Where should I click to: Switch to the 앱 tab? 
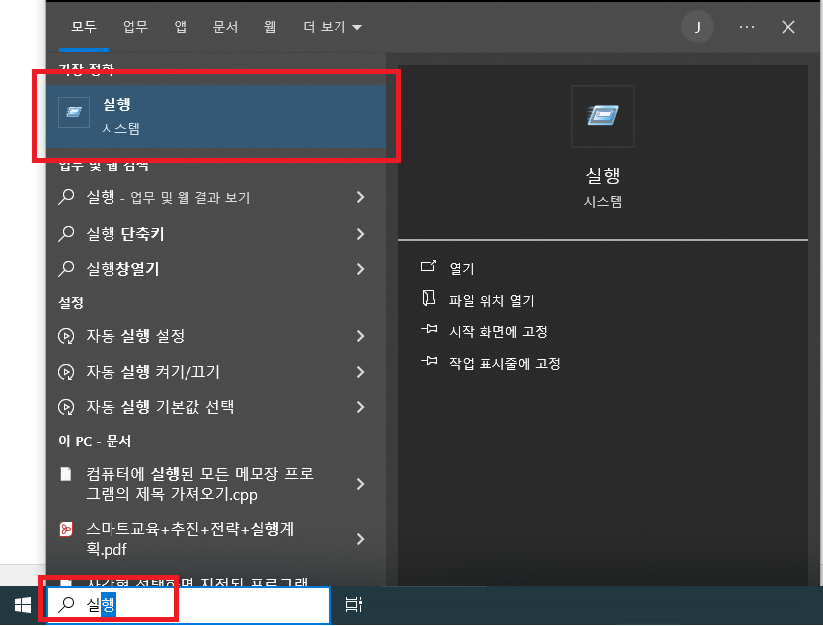(x=181, y=27)
